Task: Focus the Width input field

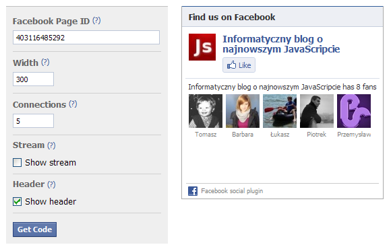Action: pyautogui.click(x=34, y=79)
